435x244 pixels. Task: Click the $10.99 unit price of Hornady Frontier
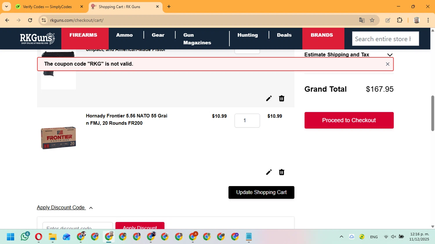click(219, 116)
